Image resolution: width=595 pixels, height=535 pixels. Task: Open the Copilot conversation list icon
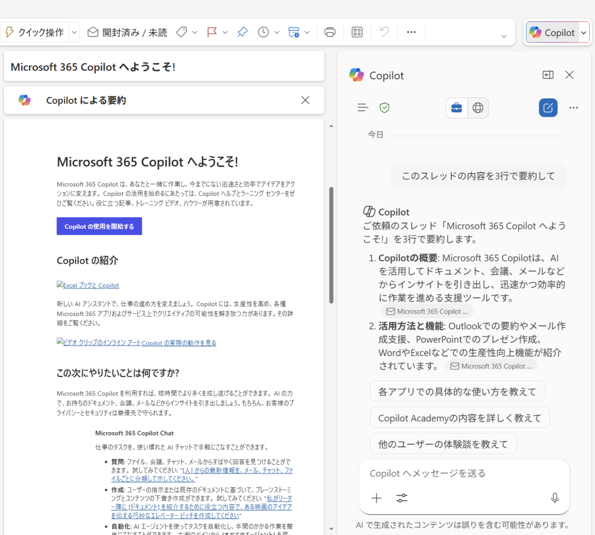[x=363, y=107]
